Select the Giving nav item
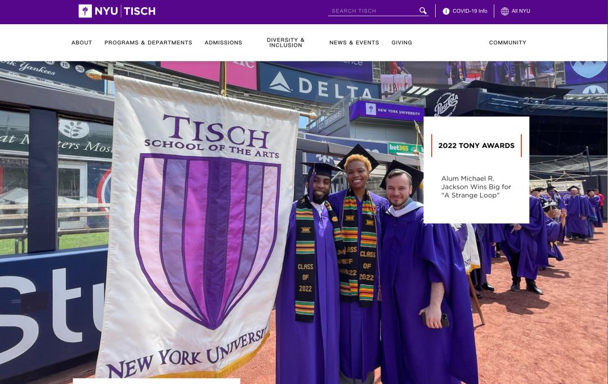Screen dimensions: 608x384 coord(402,43)
